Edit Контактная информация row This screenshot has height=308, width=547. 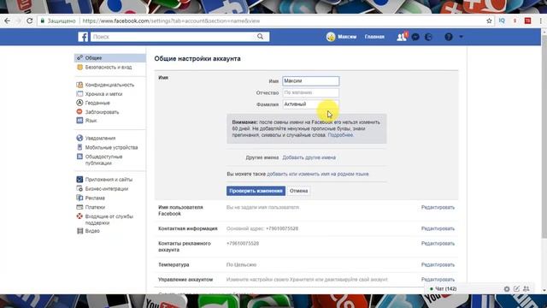438,228
